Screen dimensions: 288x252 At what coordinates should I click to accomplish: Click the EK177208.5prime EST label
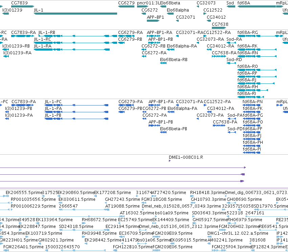[x=112, y=193]
